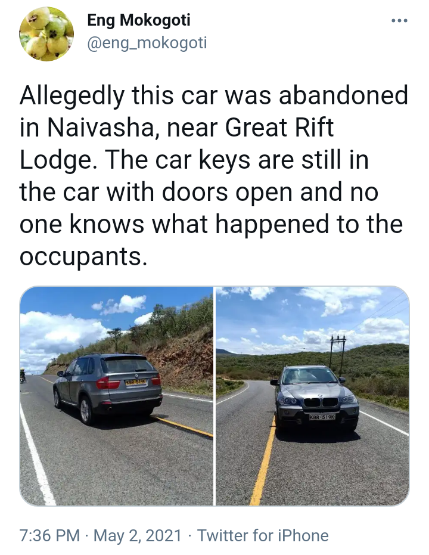Click the Twitter for iPhone source link
This screenshot has width=429, height=555.
(x=263, y=535)
